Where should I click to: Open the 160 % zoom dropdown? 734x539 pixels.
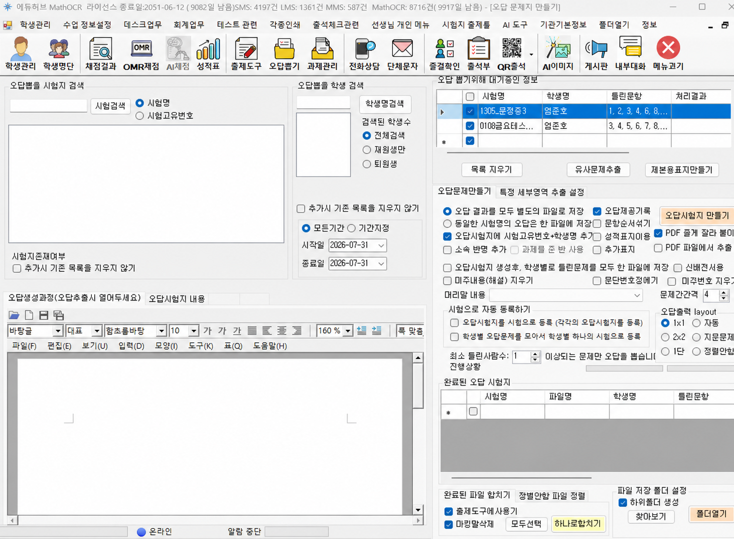point(348,331)
